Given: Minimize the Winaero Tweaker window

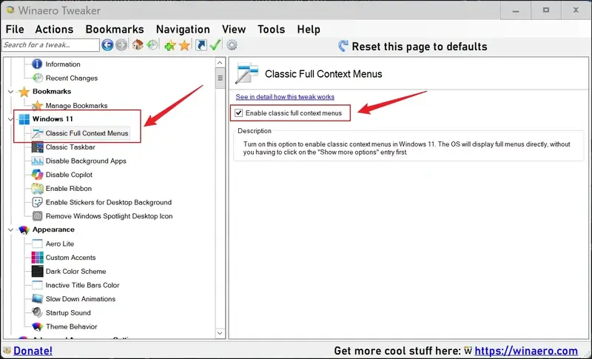Looking at the screenshot, I should pos(516,10).
